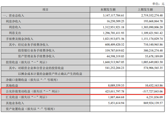Click 投资收益 current amount 1,668,513,967.05
Viewport: 166px width, 113px height.
[113, 62]
